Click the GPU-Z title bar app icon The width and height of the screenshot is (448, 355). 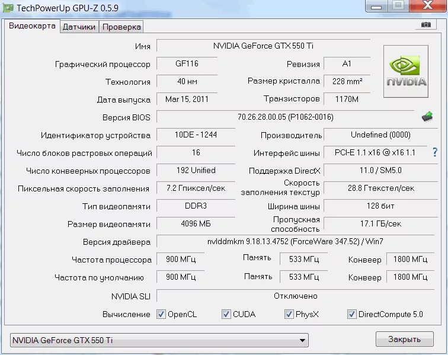coord(8,8)
